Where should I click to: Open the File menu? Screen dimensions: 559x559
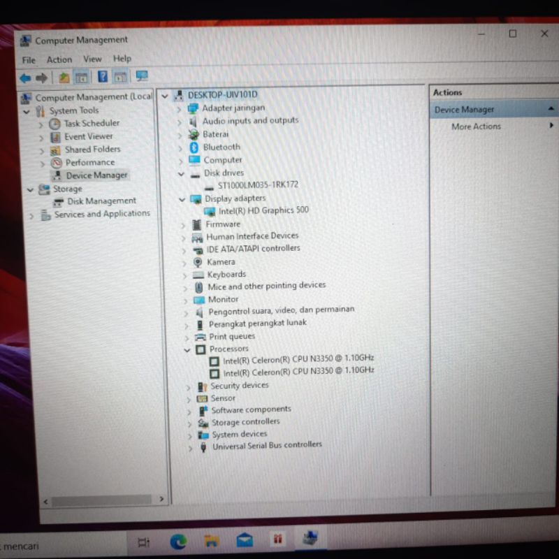tap(29, 60)
